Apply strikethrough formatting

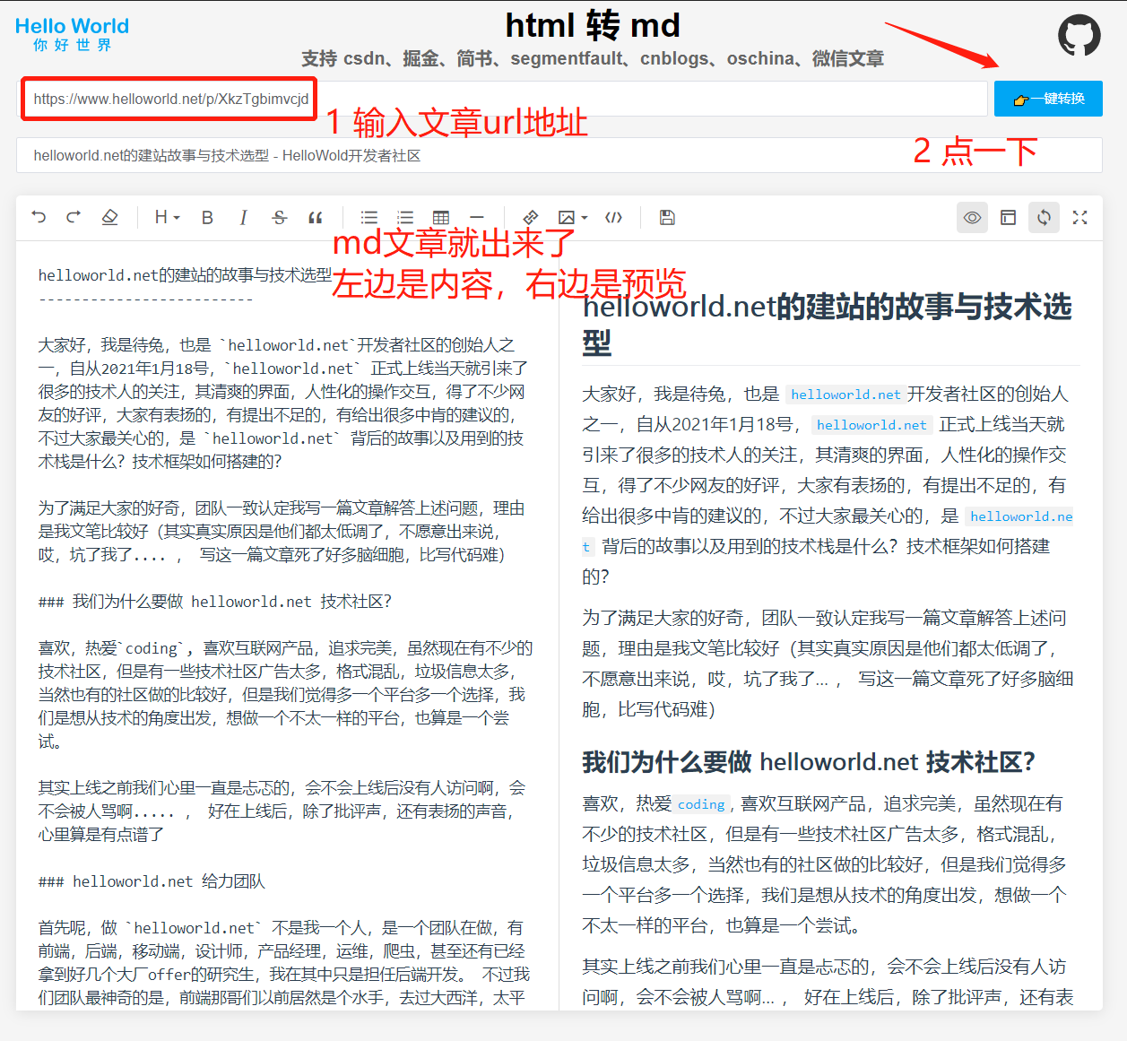click(x=279, y=217)
